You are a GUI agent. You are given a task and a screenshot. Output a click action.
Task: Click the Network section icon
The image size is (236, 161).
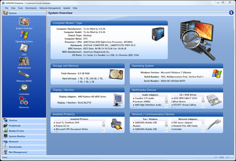click(5, 142)
